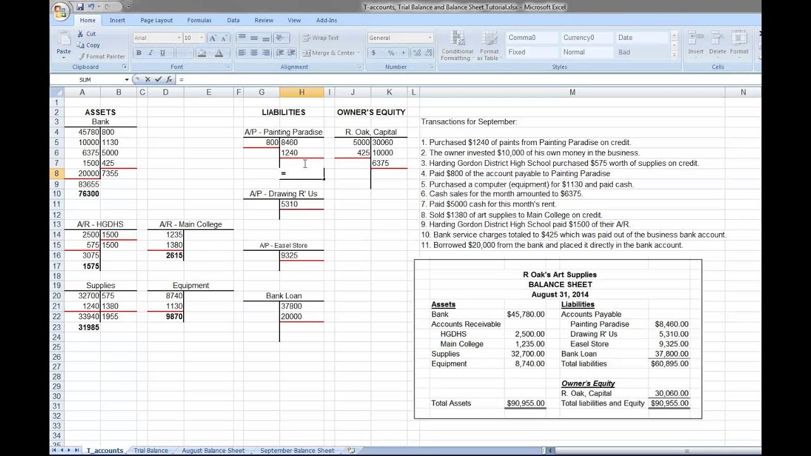The image size is (811, 456).
Task: Open the Fill Color paint bucket
Action: coord(202,53)
